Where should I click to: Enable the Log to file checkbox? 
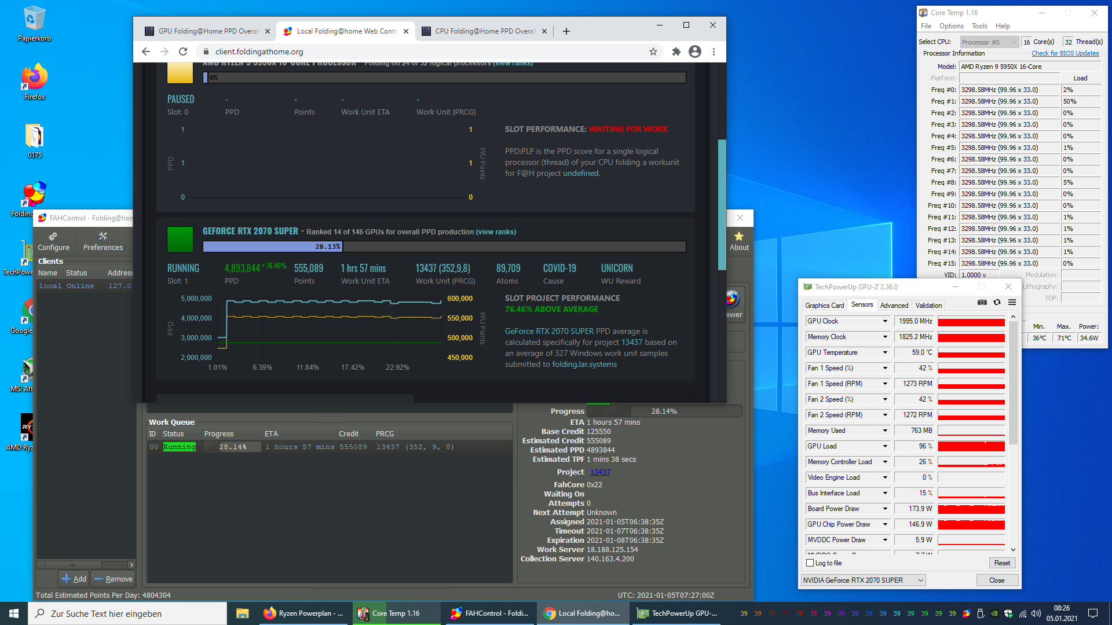(x=810, y=563)
